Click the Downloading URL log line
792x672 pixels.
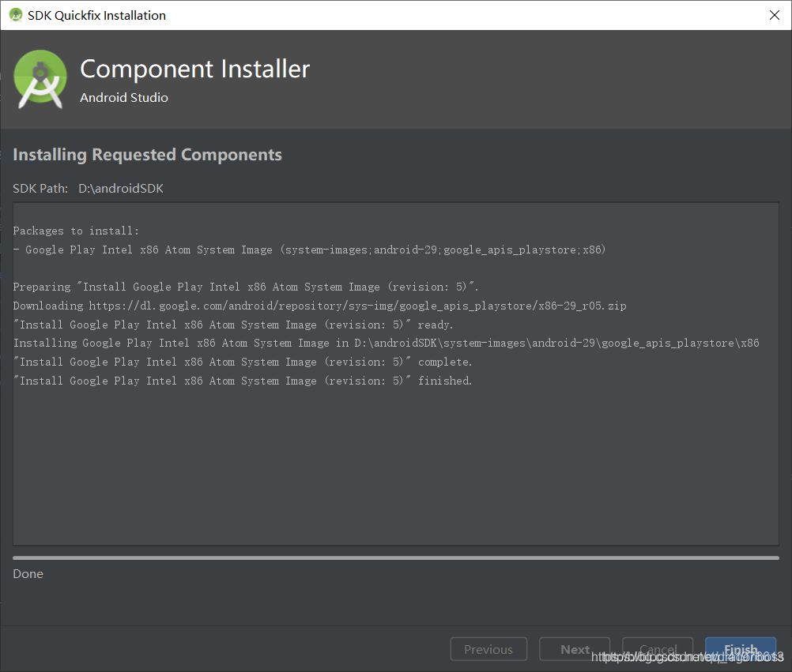pyautogui.click(x=320, y=306)
